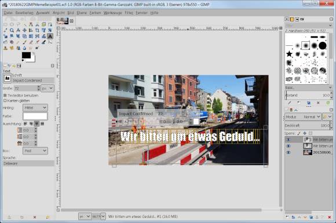Select the Text tool in the toolbox
This screenshot has height=223, width=336.
50,36
